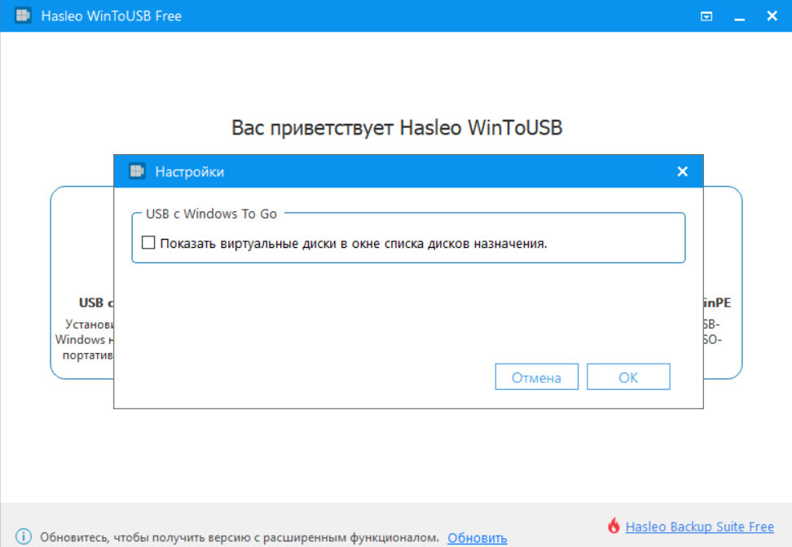Open the main window dropdown menu icon
Screen dimensions: 792x547
pos(706,16)
